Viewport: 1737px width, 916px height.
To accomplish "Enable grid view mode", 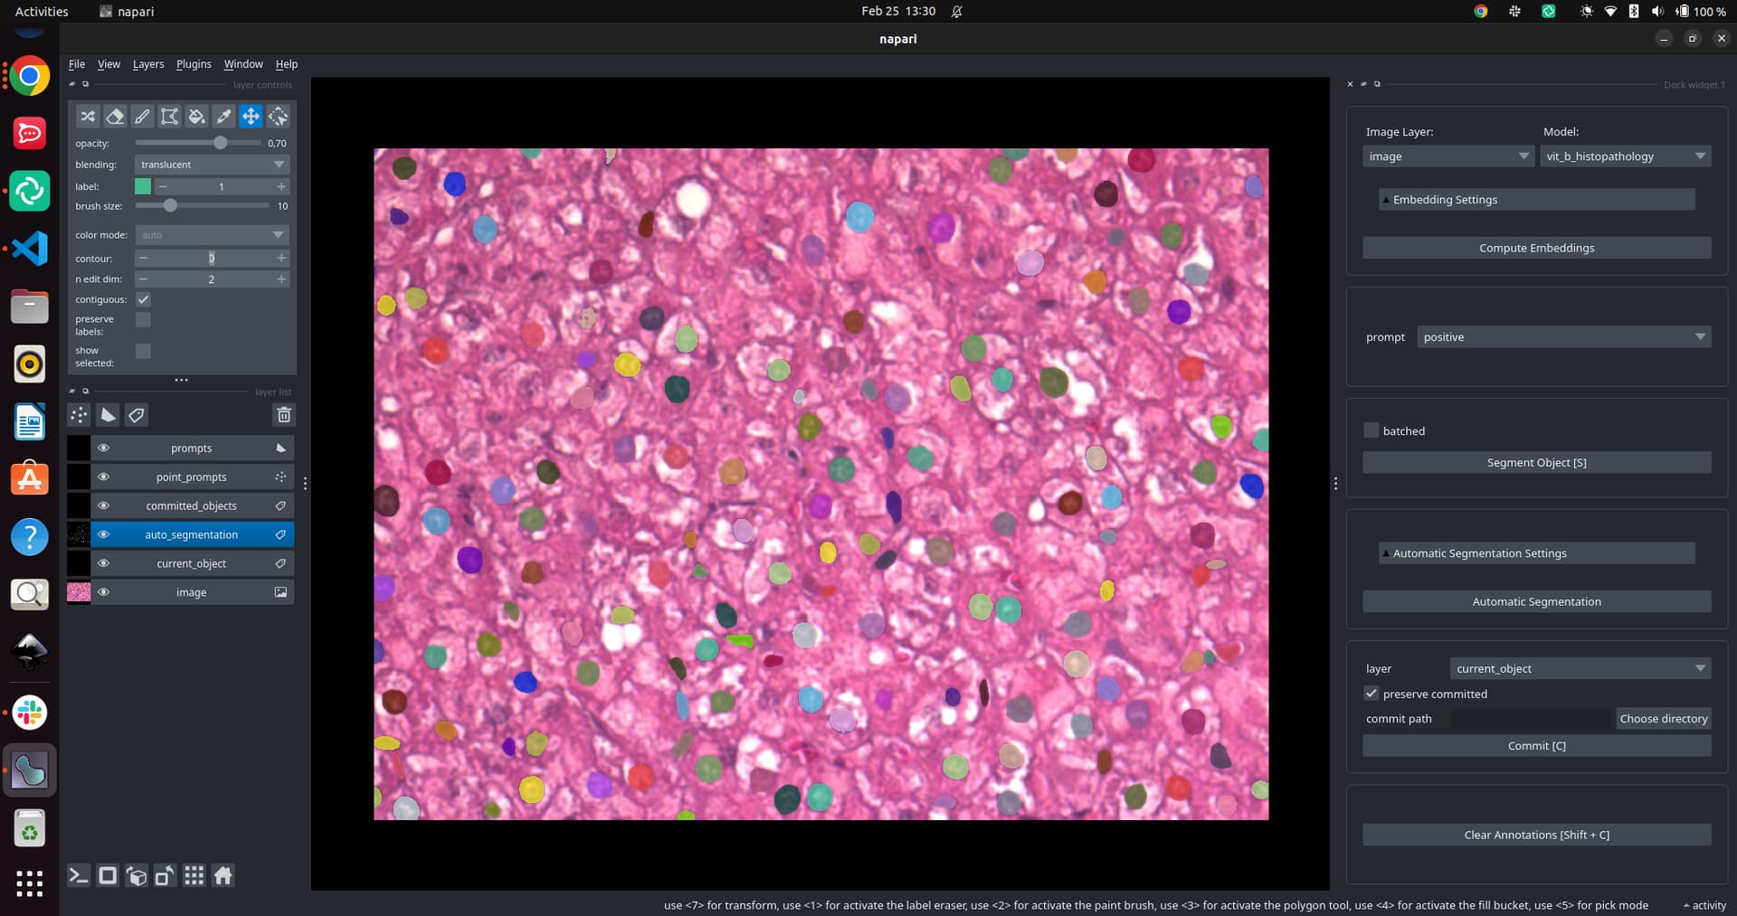I will (194, 875).
